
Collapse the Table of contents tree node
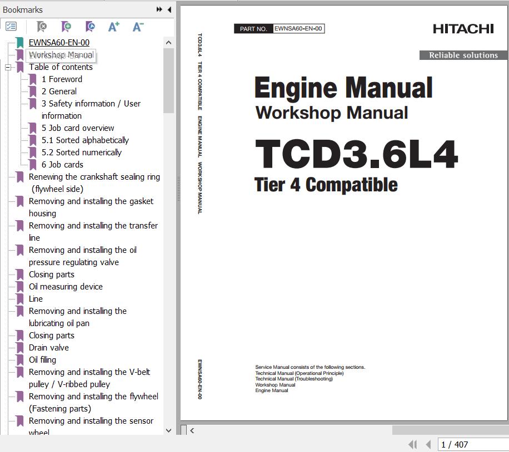8,67
